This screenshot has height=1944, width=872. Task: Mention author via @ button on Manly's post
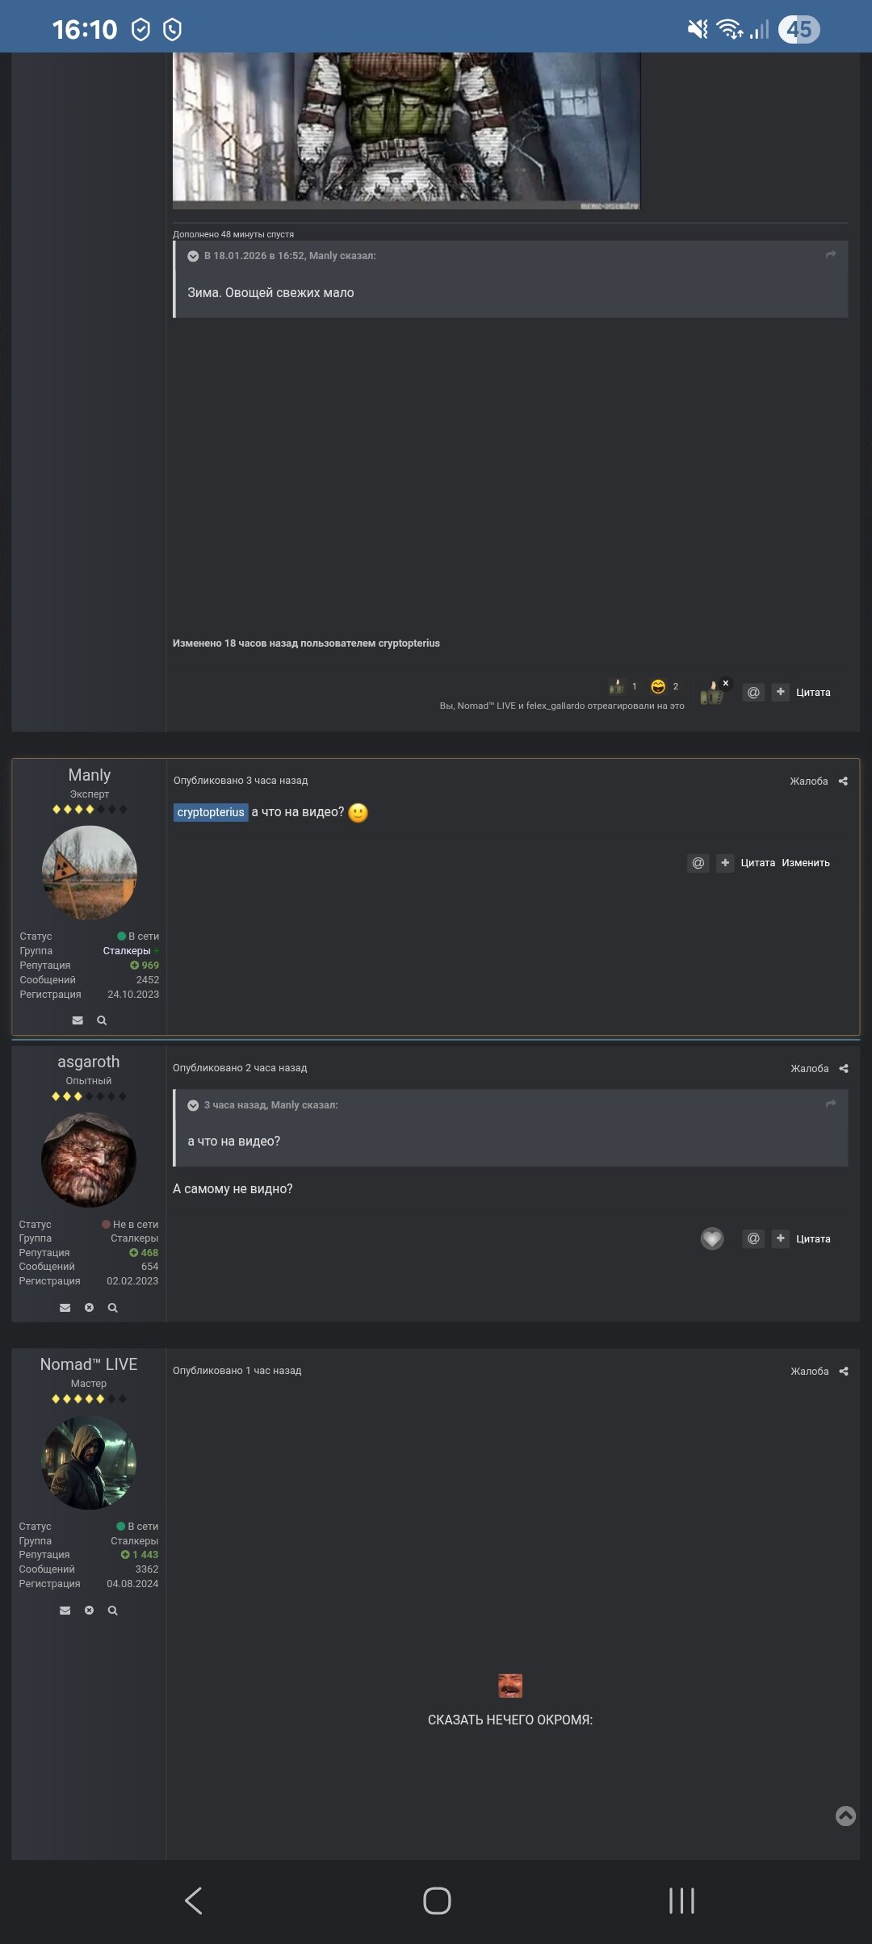pyautogui.click(x=698, y=863)
